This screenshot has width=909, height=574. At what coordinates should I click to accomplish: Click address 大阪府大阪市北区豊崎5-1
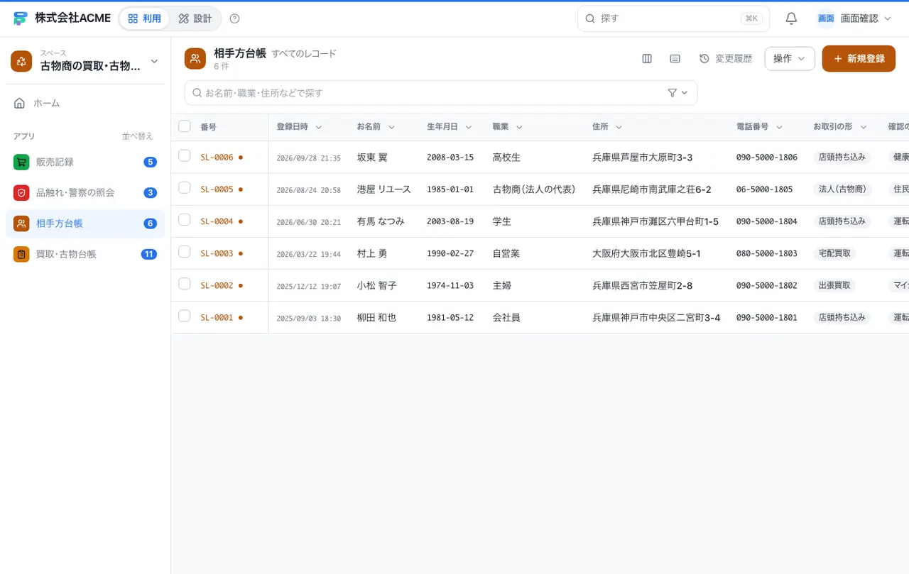646,253
